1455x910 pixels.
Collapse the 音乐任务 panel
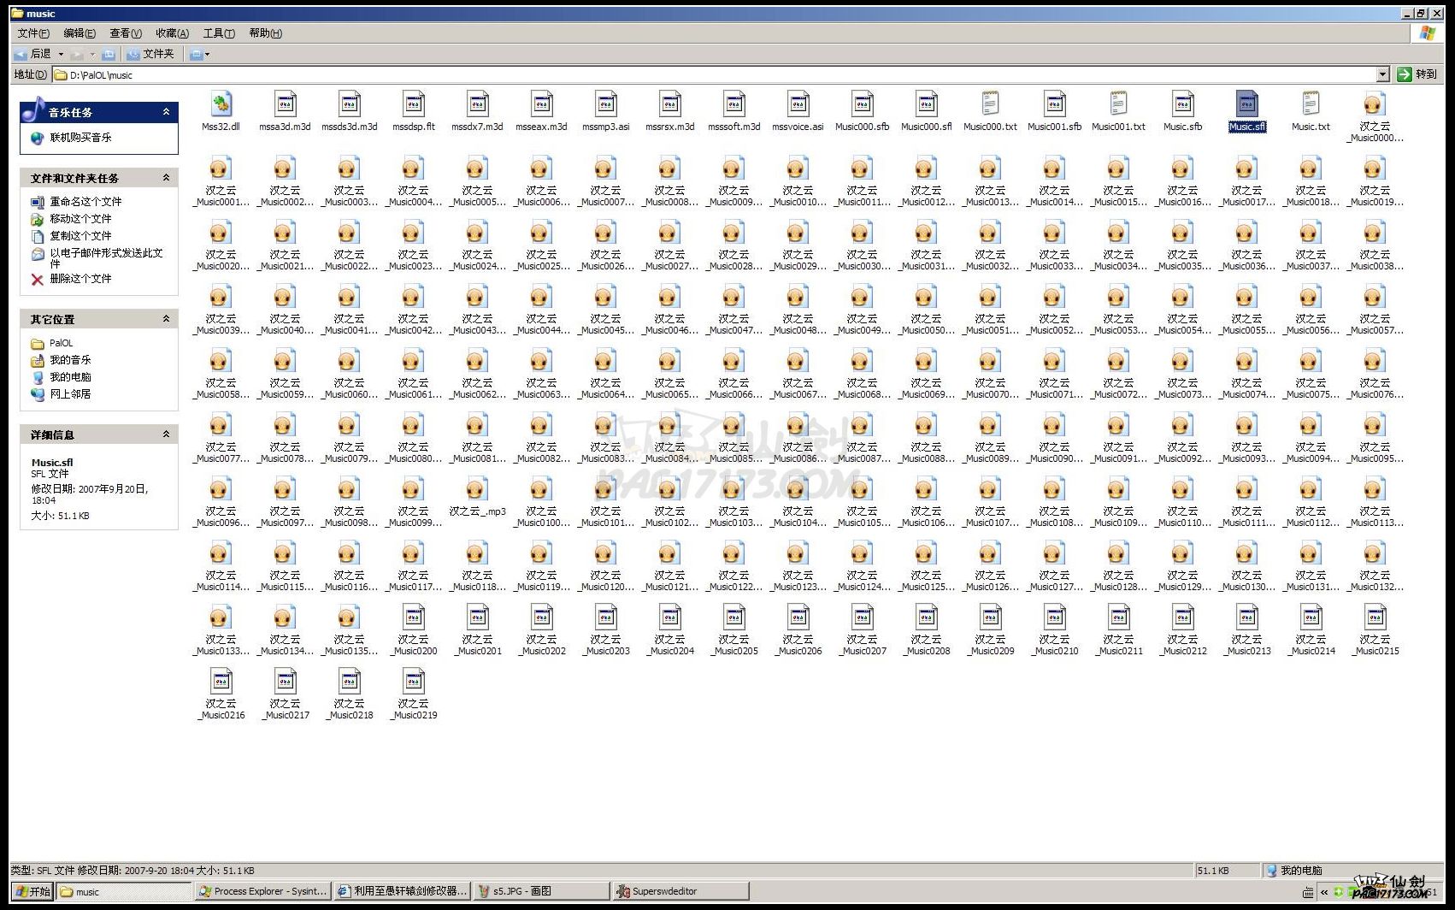(166, 112)
